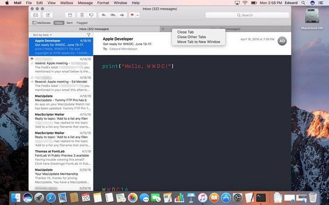Click the battery status icon
329x205 pixels.
[x=254, y=3]
